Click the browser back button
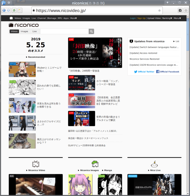Viewport: 190px width, 196px height. (4, 10)
